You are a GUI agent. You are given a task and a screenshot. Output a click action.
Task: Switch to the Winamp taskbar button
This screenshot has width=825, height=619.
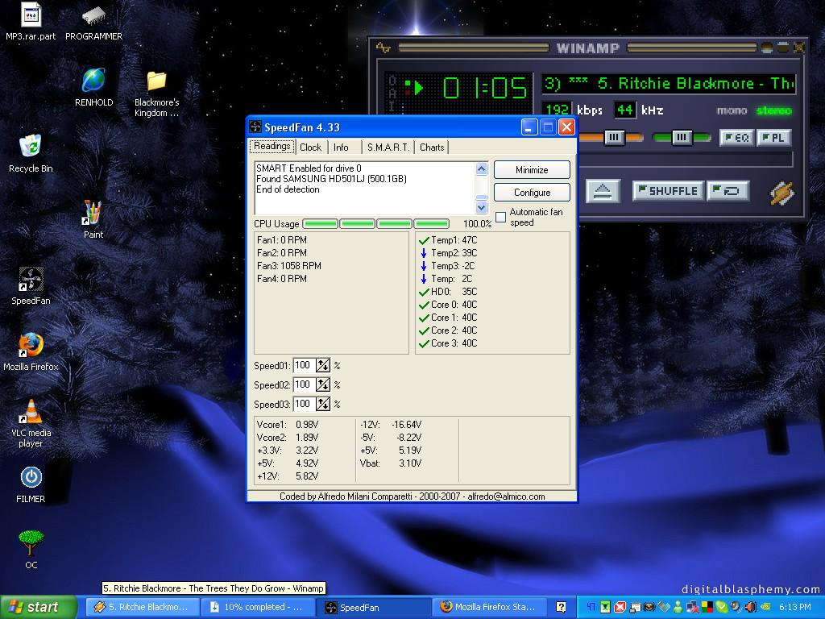[142, 607]
